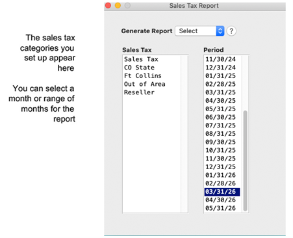
Task: Select Out of Area tax category
Action: pos(144,84)
